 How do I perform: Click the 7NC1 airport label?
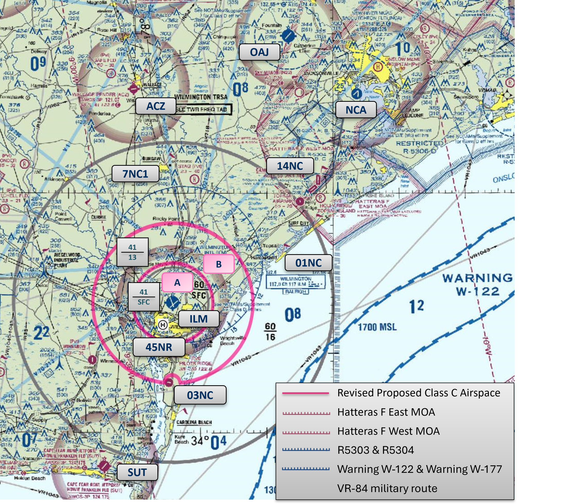click(135, 173)
